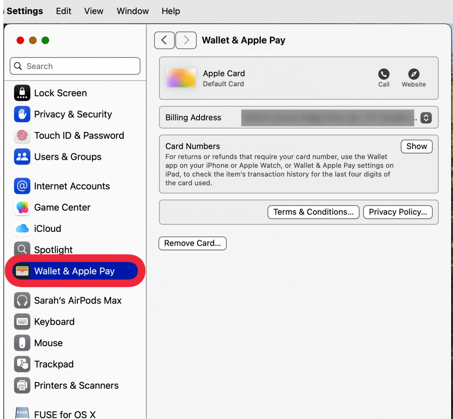
Task: Open the Window menu
Action: click(x=133, y=11)
